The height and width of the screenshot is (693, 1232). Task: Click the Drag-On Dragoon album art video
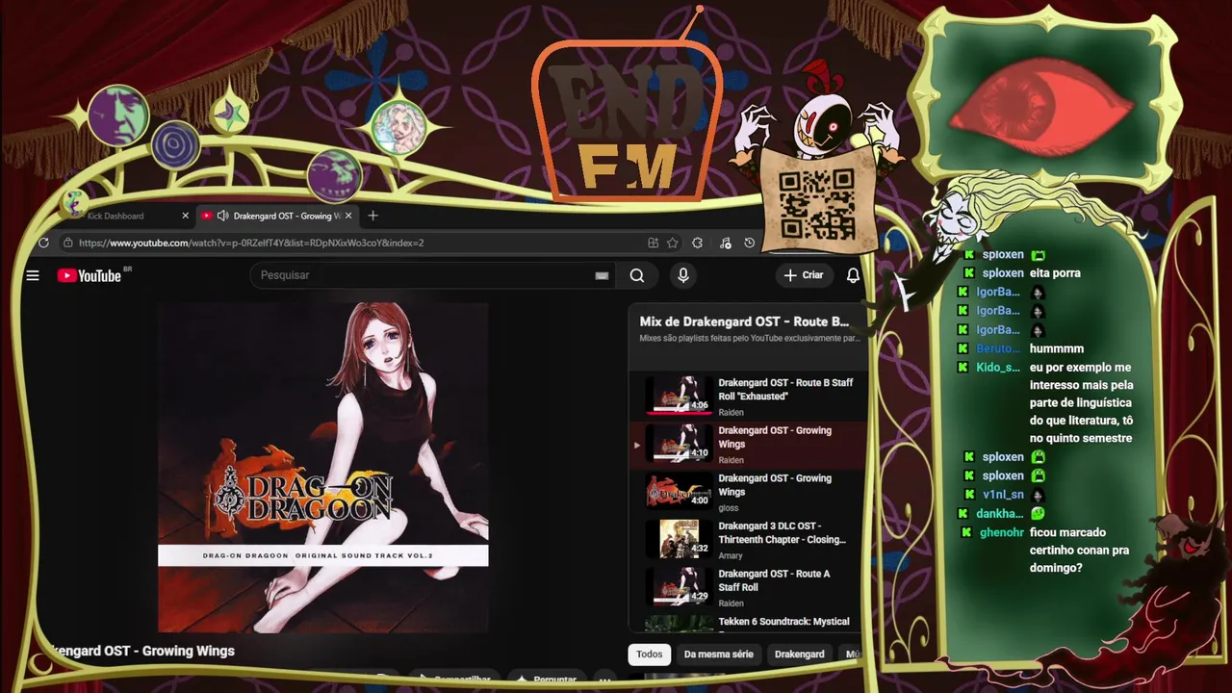click(323, 468)
